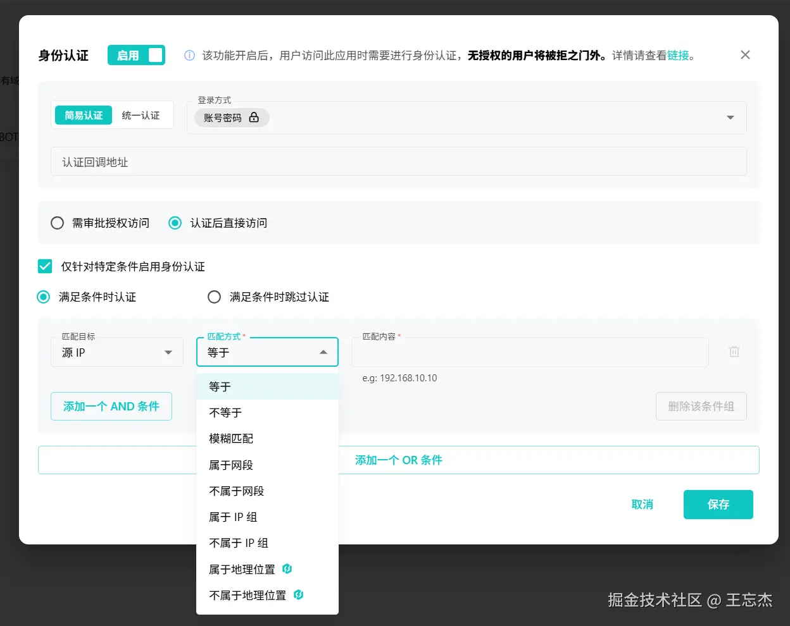Screen dimensions: 790x626
Task: Click the 匹配内容 input field
Action: click(x=530, y=352)
